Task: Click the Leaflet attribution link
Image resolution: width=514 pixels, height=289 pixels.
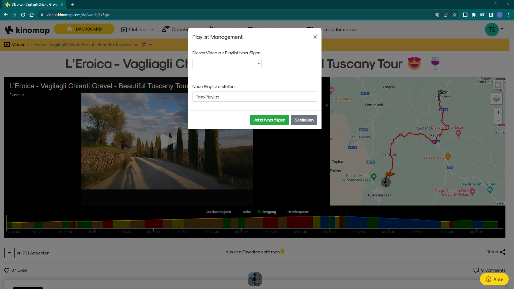Action: [500, 203]
